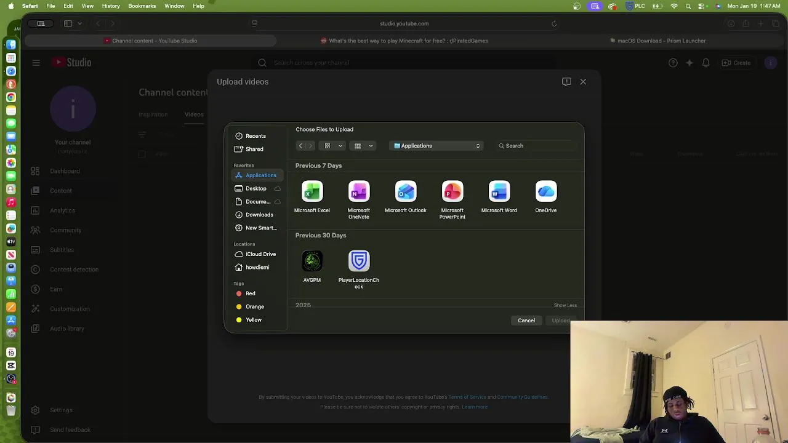
Task: Open Applications location popup menu
Action: [x=436, y=146]
